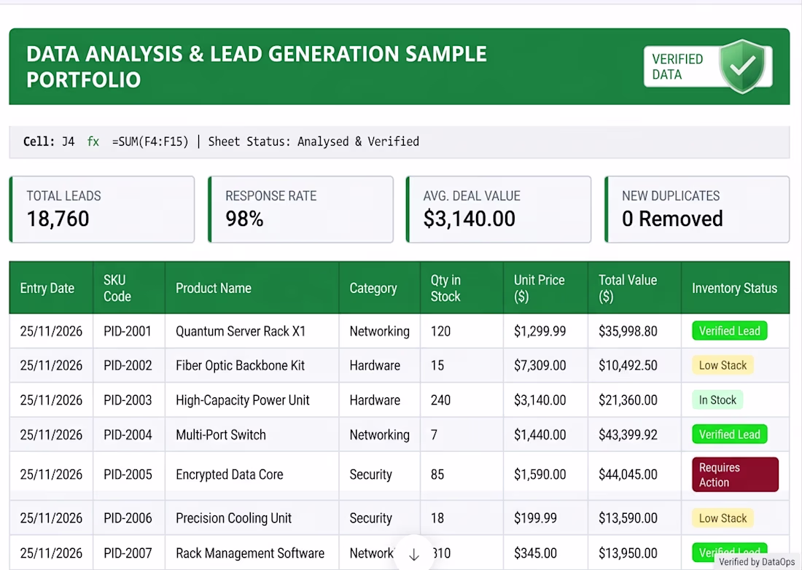This screenshot has height=570, width=802.
Task: Click the Encrypted Data Core product name
Action: [x=229, y=475]
